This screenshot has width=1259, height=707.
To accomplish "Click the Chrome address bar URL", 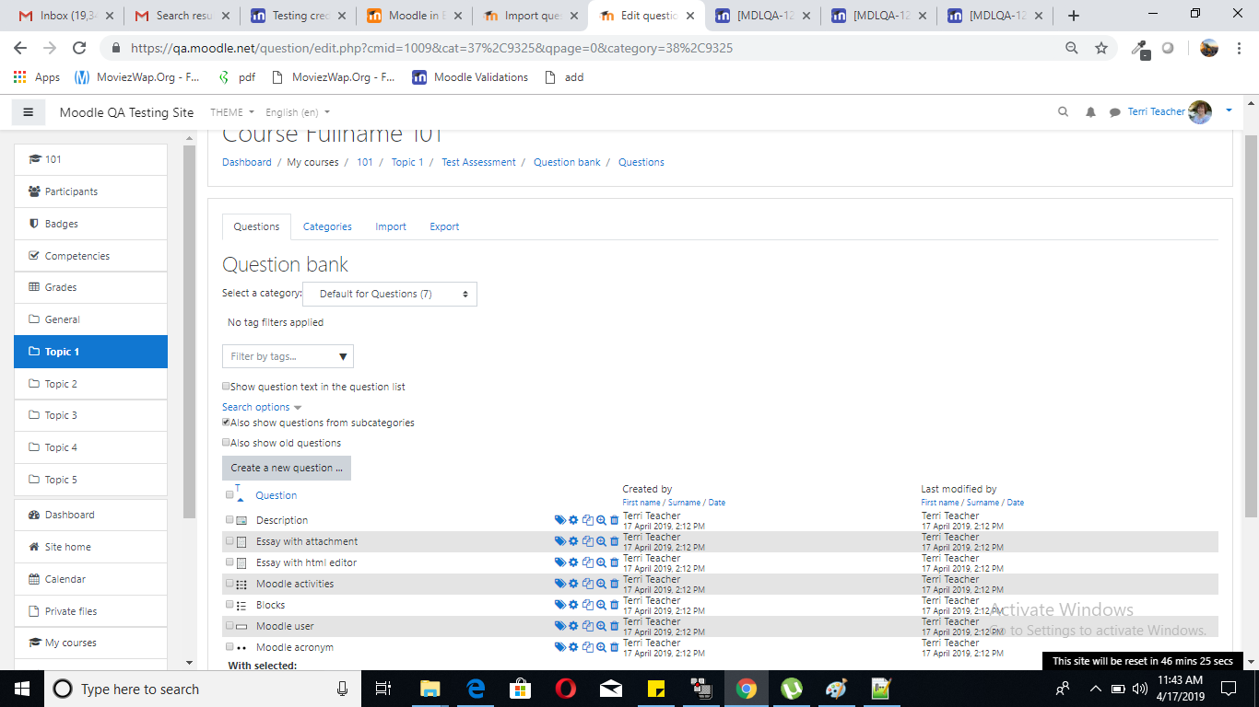I will click(431, 48).
